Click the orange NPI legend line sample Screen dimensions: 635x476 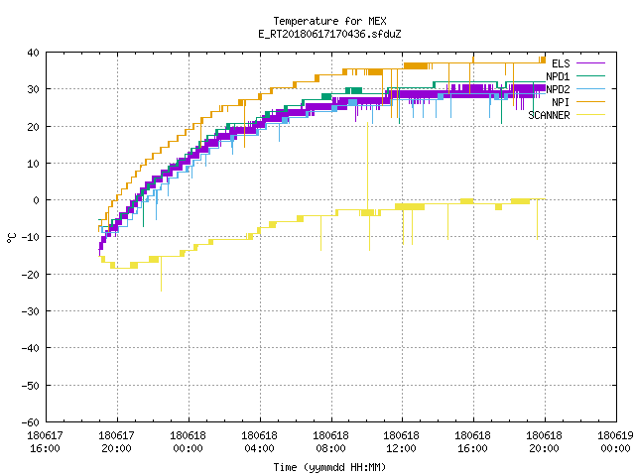click(x=590, y=101)
